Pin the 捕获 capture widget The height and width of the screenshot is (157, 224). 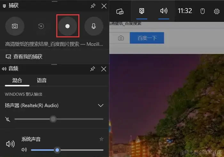point(93,6)
